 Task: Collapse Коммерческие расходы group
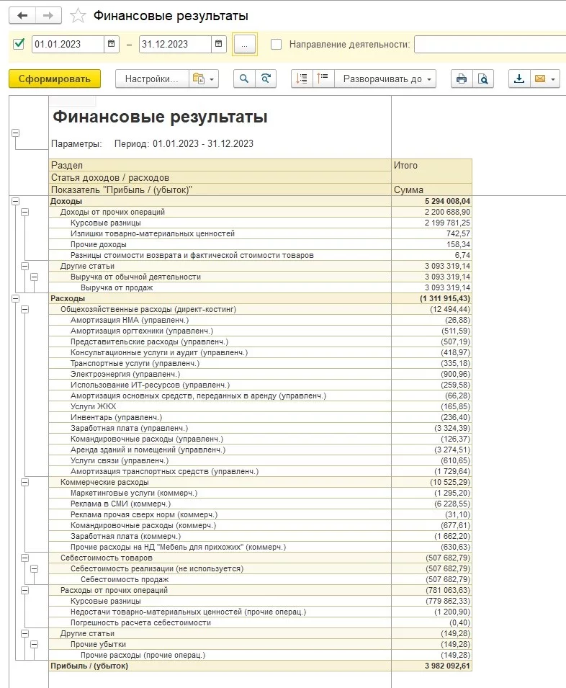(25, 482)
